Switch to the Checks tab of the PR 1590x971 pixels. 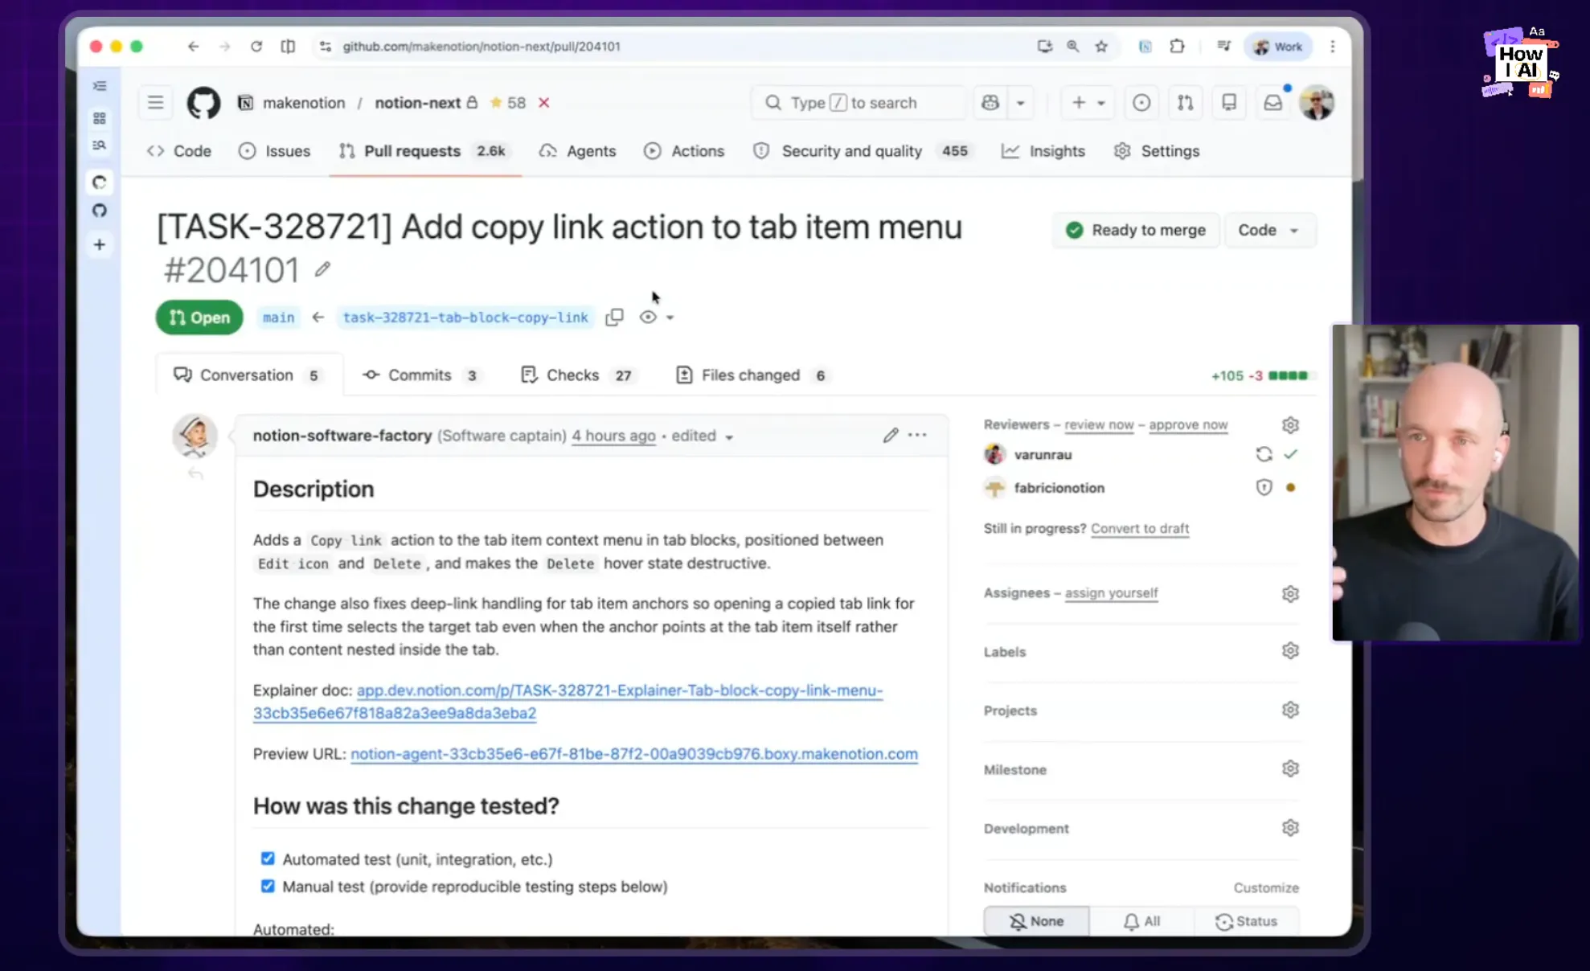tap(577, 375)
